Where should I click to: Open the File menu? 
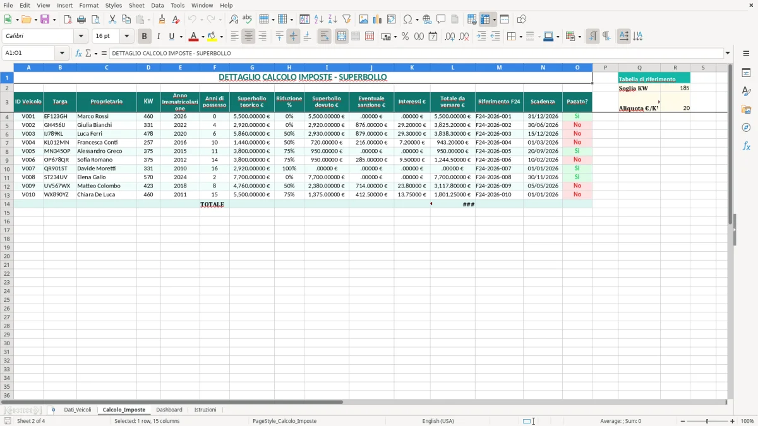pos(8,5)
